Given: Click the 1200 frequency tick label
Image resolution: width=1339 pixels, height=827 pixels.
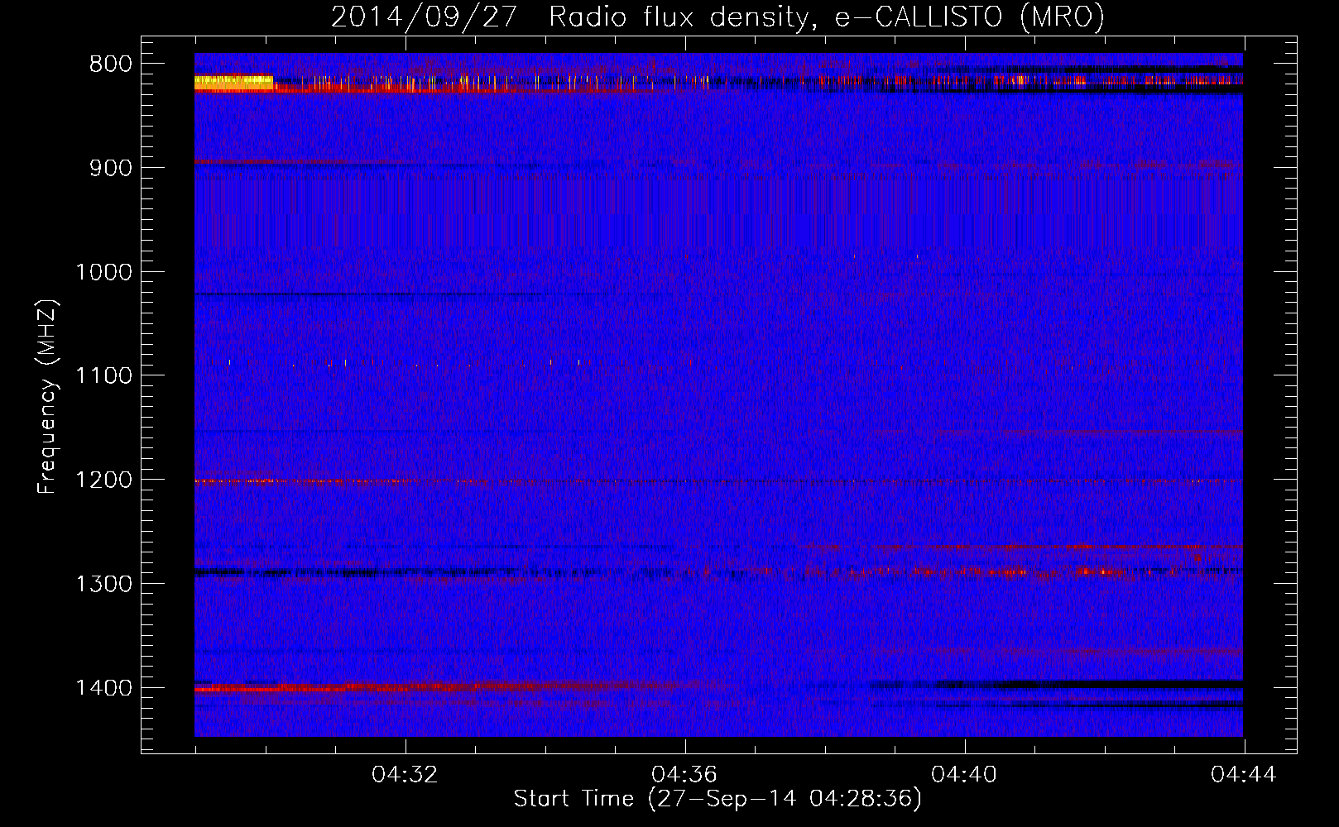Looking at the screenshot, I should coord(103,480).
